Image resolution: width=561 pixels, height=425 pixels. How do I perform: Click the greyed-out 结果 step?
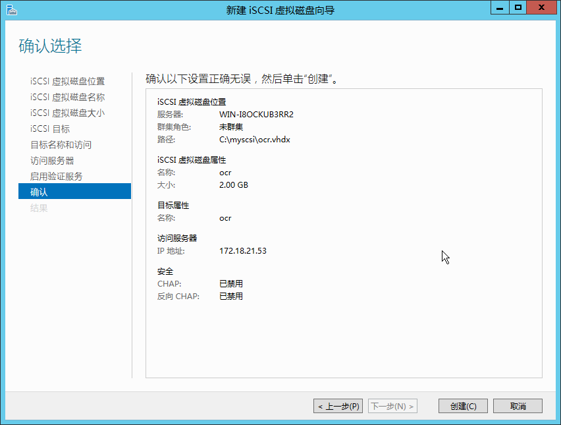39,208
